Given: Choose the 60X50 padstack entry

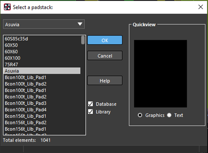Looking at the screenshot, I should click(x=42, y=45).
